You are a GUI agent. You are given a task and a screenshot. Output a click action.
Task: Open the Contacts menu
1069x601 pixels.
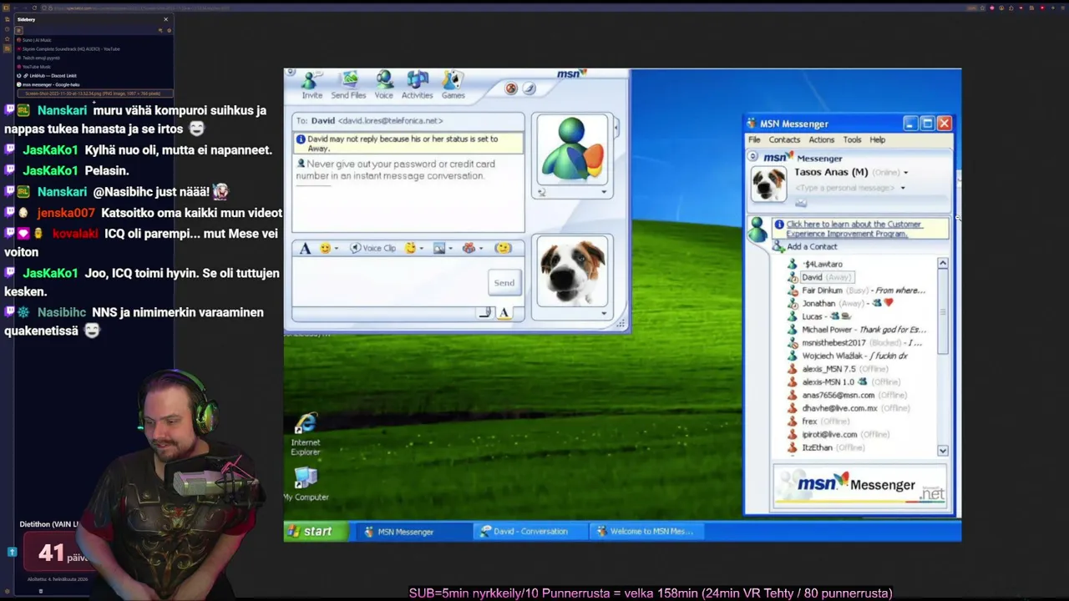point(784,139)
